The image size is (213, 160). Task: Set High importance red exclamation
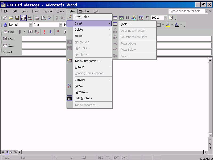point(44,32)
